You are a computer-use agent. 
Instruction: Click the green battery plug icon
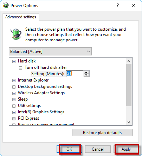coord(16,34)
